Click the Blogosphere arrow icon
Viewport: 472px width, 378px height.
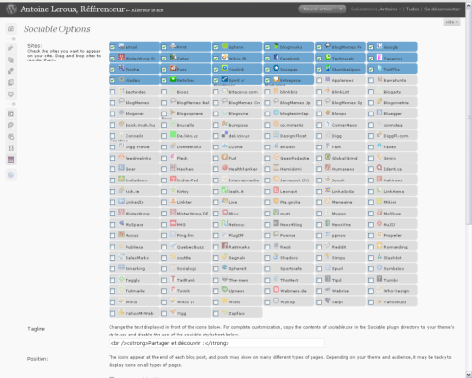point(173,112)
